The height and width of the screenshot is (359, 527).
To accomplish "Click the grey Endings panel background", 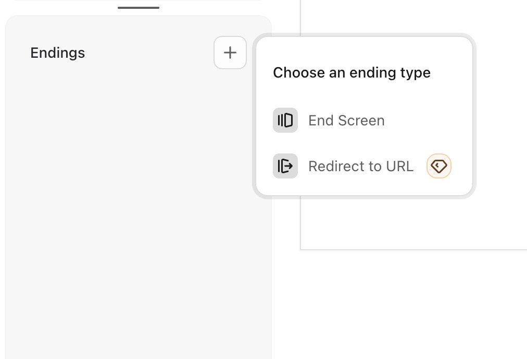I will pyautogui.click(x=139, y=215).
